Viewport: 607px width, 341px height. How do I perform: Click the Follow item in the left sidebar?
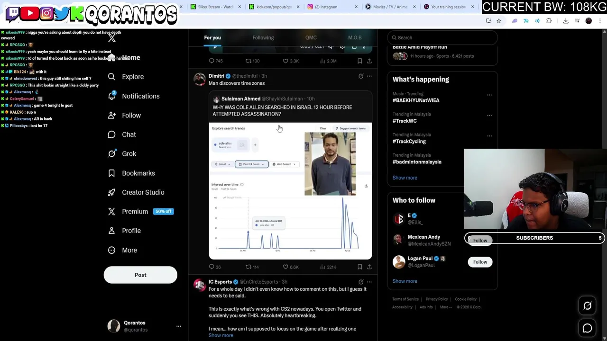coord(124,116)
